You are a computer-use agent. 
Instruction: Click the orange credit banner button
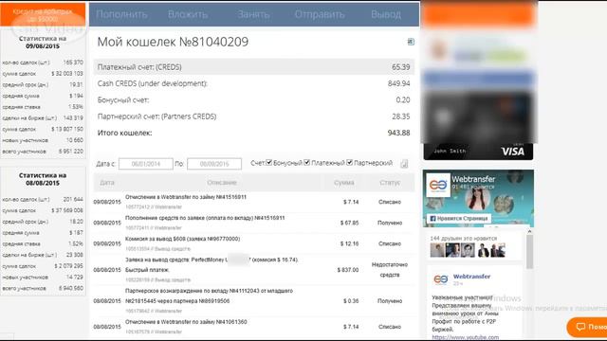43,15
